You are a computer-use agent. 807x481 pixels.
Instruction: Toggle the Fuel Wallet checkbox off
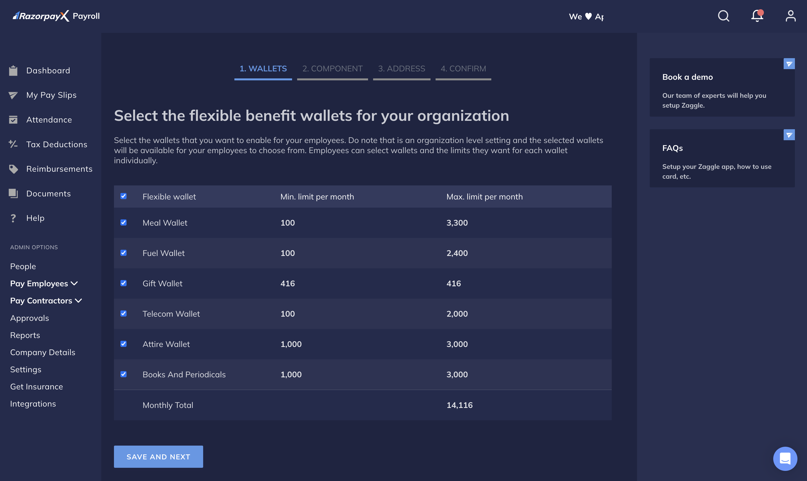pos(124,253)
